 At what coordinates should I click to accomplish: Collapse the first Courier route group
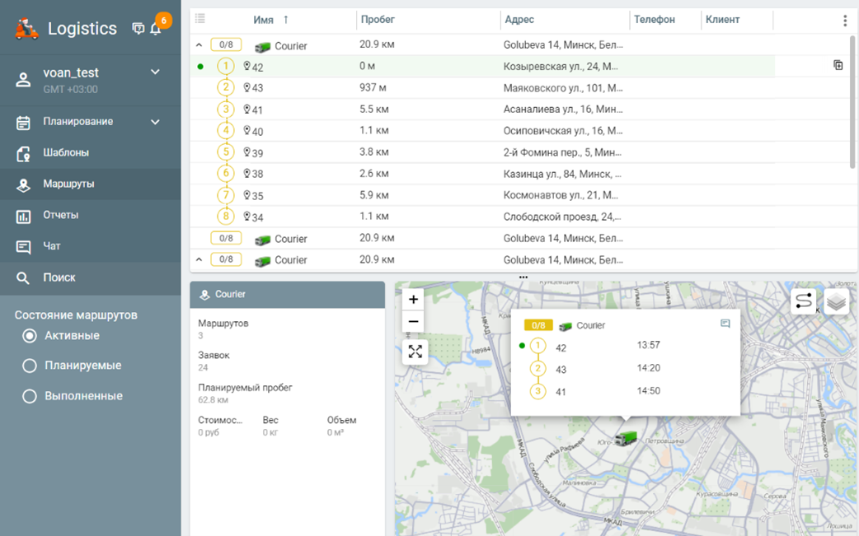(199, 46)
